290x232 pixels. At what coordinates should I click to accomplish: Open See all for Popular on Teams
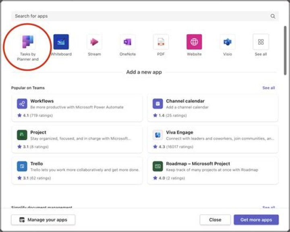pyautogui.click(x=269, y=88)
